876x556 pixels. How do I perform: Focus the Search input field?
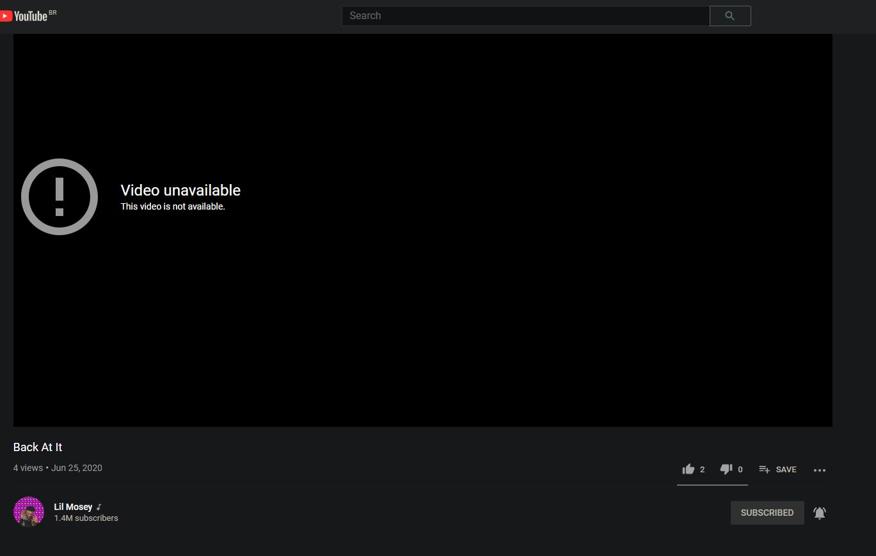(x=525, y=16)
